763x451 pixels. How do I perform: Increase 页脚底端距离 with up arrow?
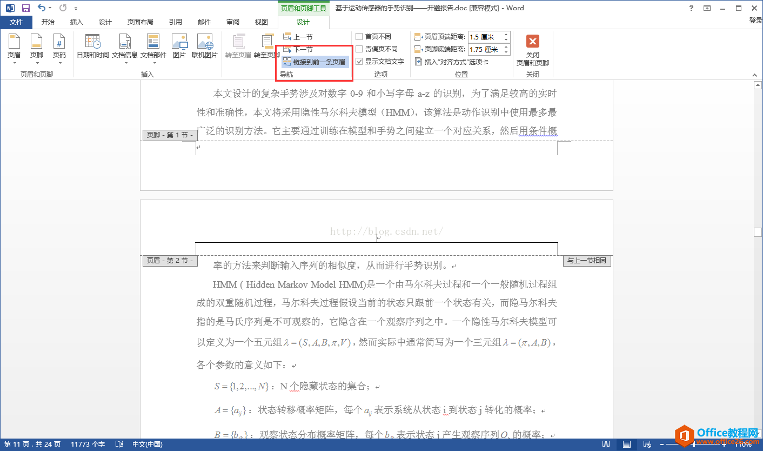pyautogui.click(x=506, y=47)
